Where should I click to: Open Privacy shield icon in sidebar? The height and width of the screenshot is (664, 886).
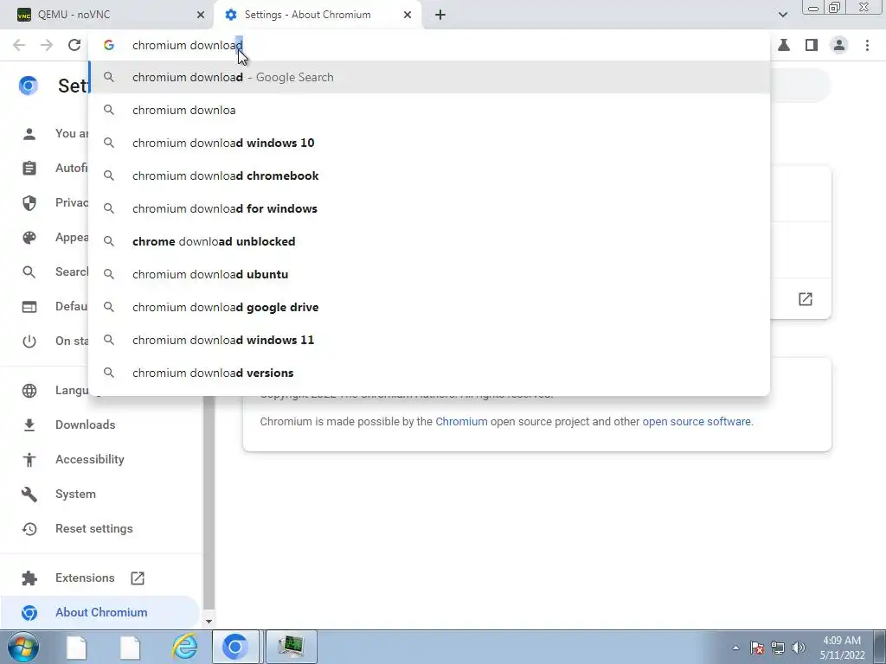pyautogui.click(x=29, y=202)
